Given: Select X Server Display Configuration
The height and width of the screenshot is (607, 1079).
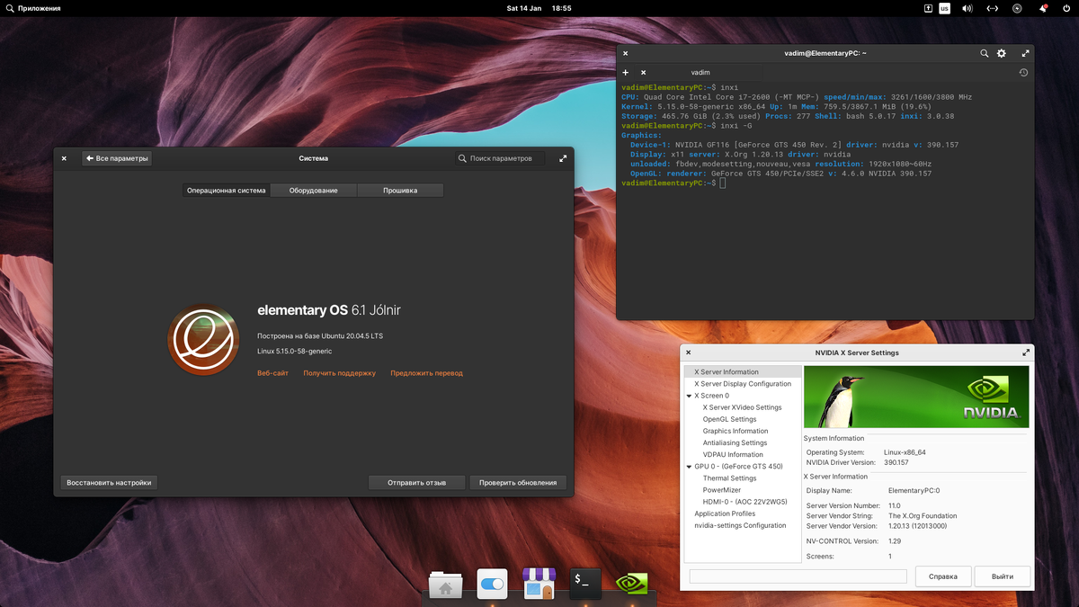Looking at the screenshot, I should tap(743, 384).
